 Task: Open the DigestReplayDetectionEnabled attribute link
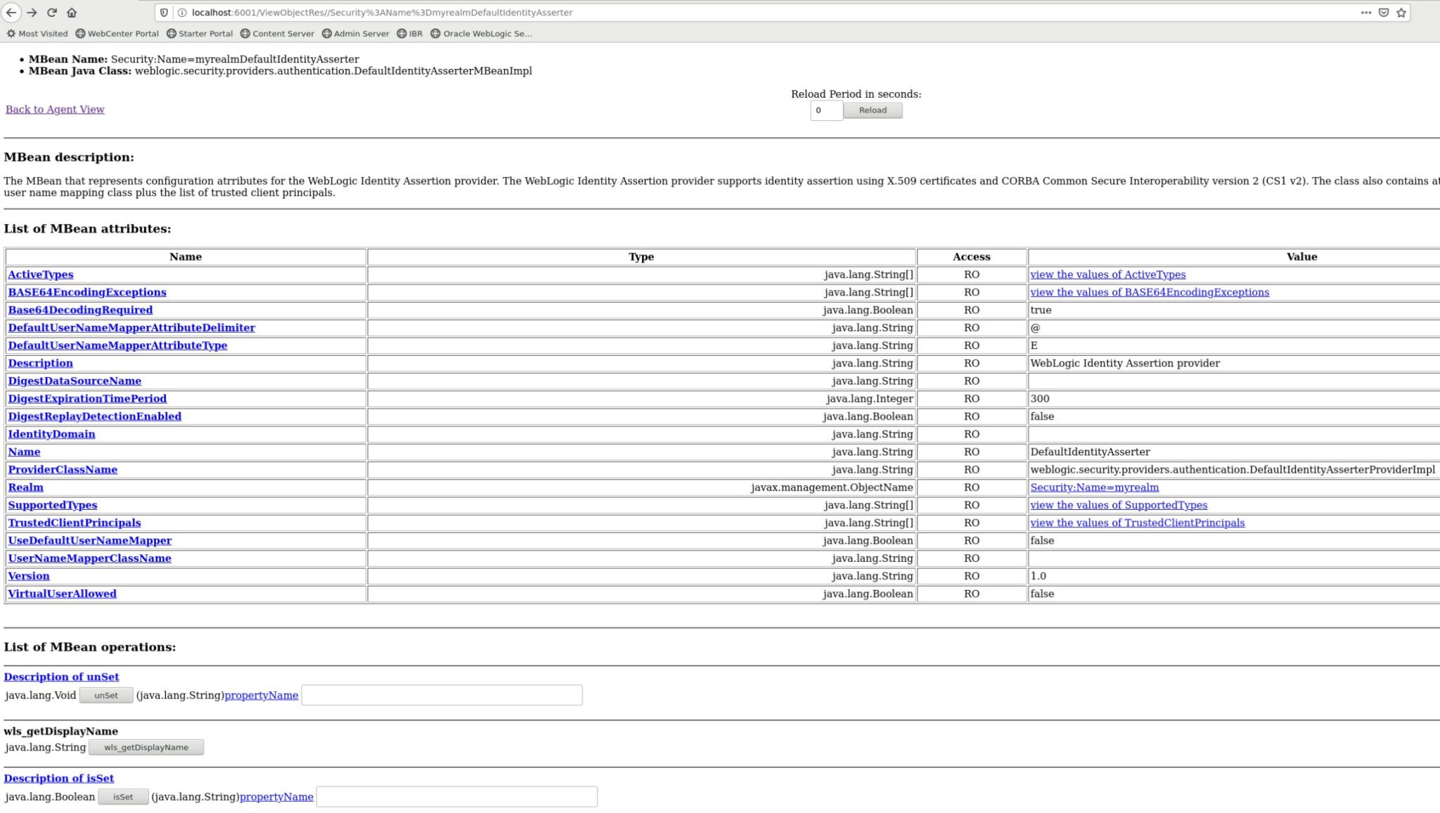[95, 416]
